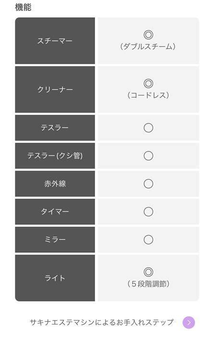Click the 機能 section heading

(23, 7)
